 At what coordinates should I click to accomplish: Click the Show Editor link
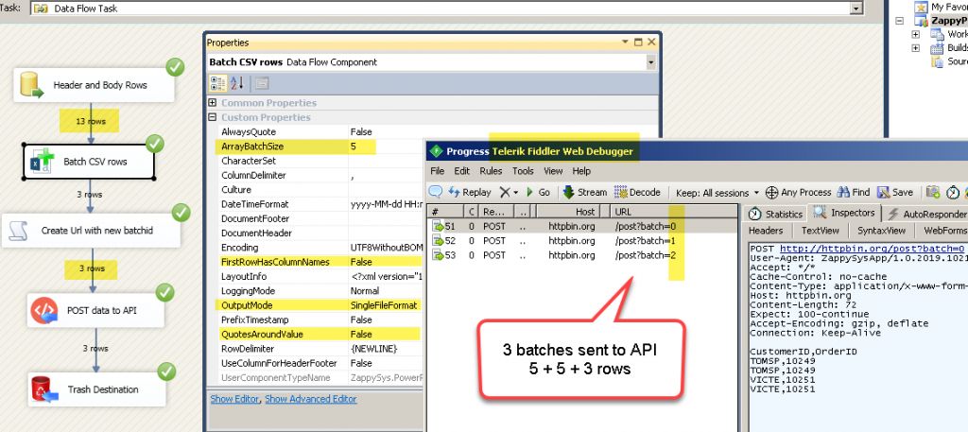point(234,399)
